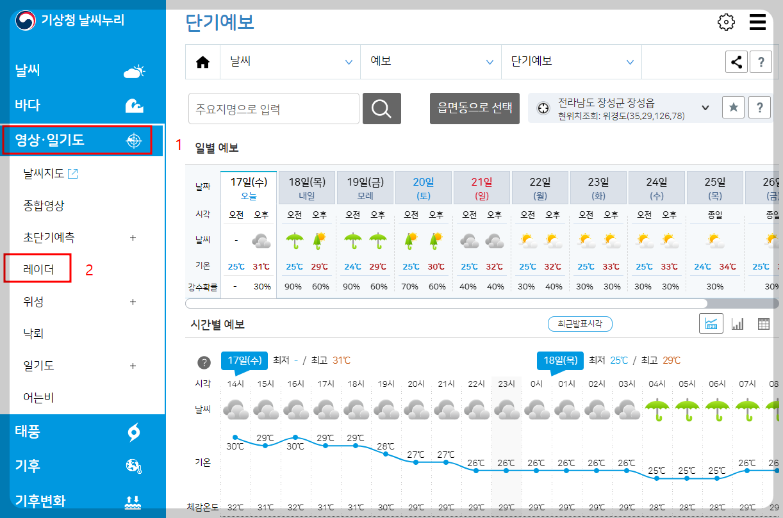Open the hamburger menu icon

(757, 22)
